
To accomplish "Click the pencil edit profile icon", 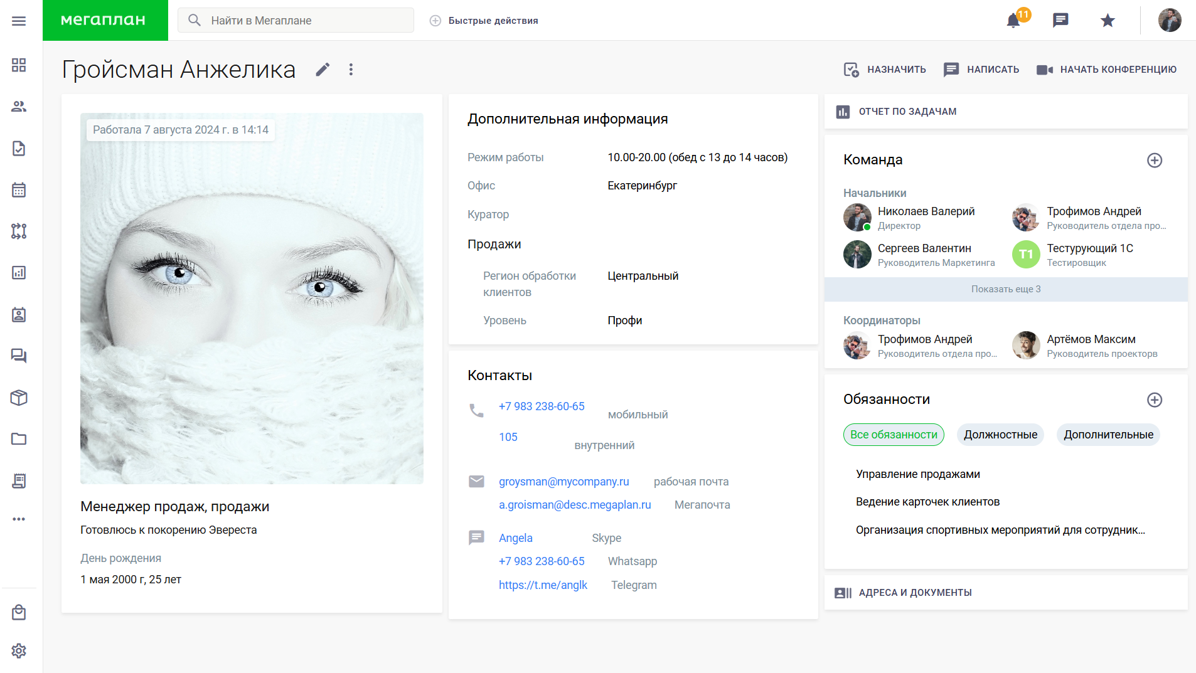I will tap(323, 70).
